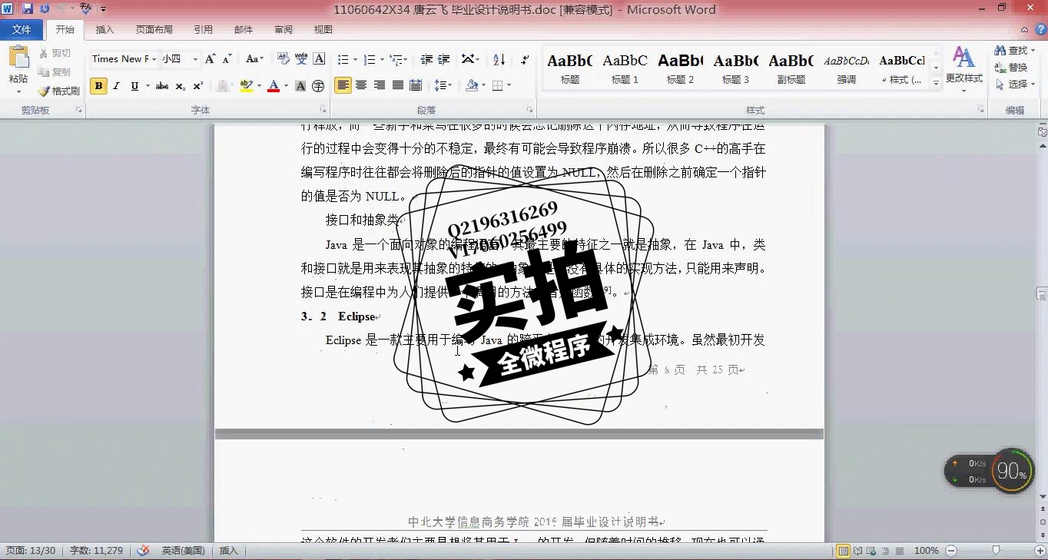This screenshot has height=560, width=1048.
Task: Clear formatting with the eraser icon
Action: tap(282, 59)
